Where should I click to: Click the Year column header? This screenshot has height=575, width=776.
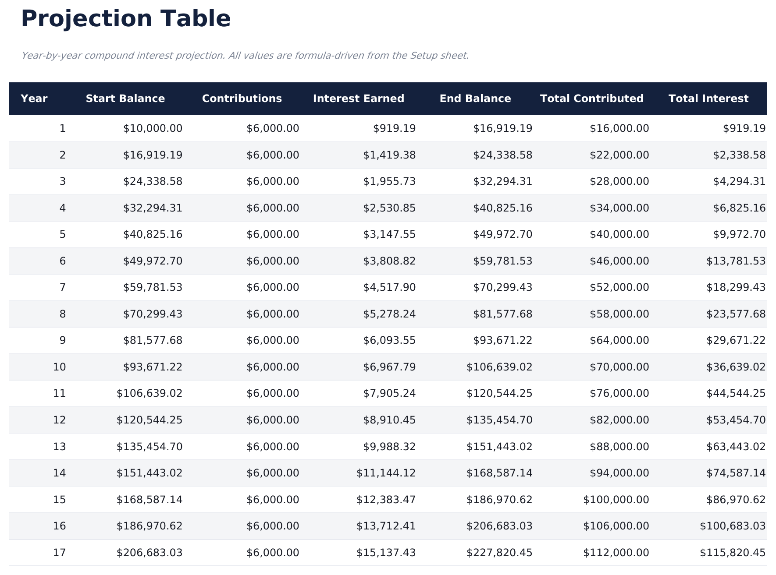tap(34, 99)
